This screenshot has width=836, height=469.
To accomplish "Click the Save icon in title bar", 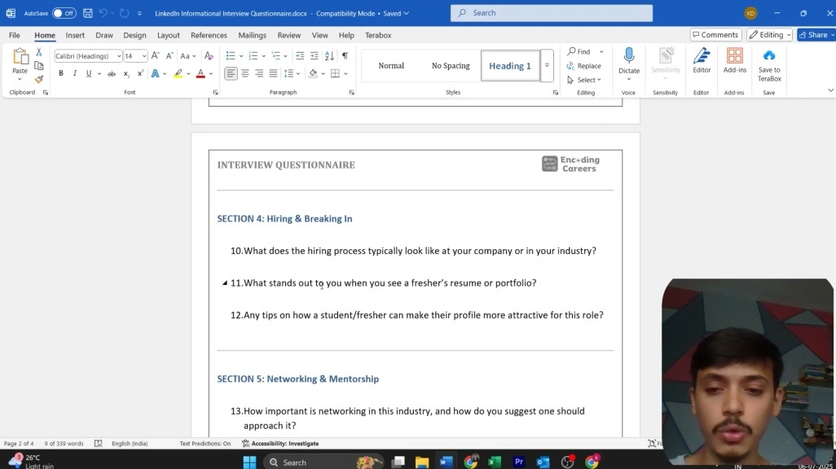I will click(87, 13).
